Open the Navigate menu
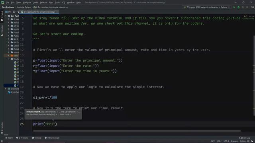 [x=27, y=2]
